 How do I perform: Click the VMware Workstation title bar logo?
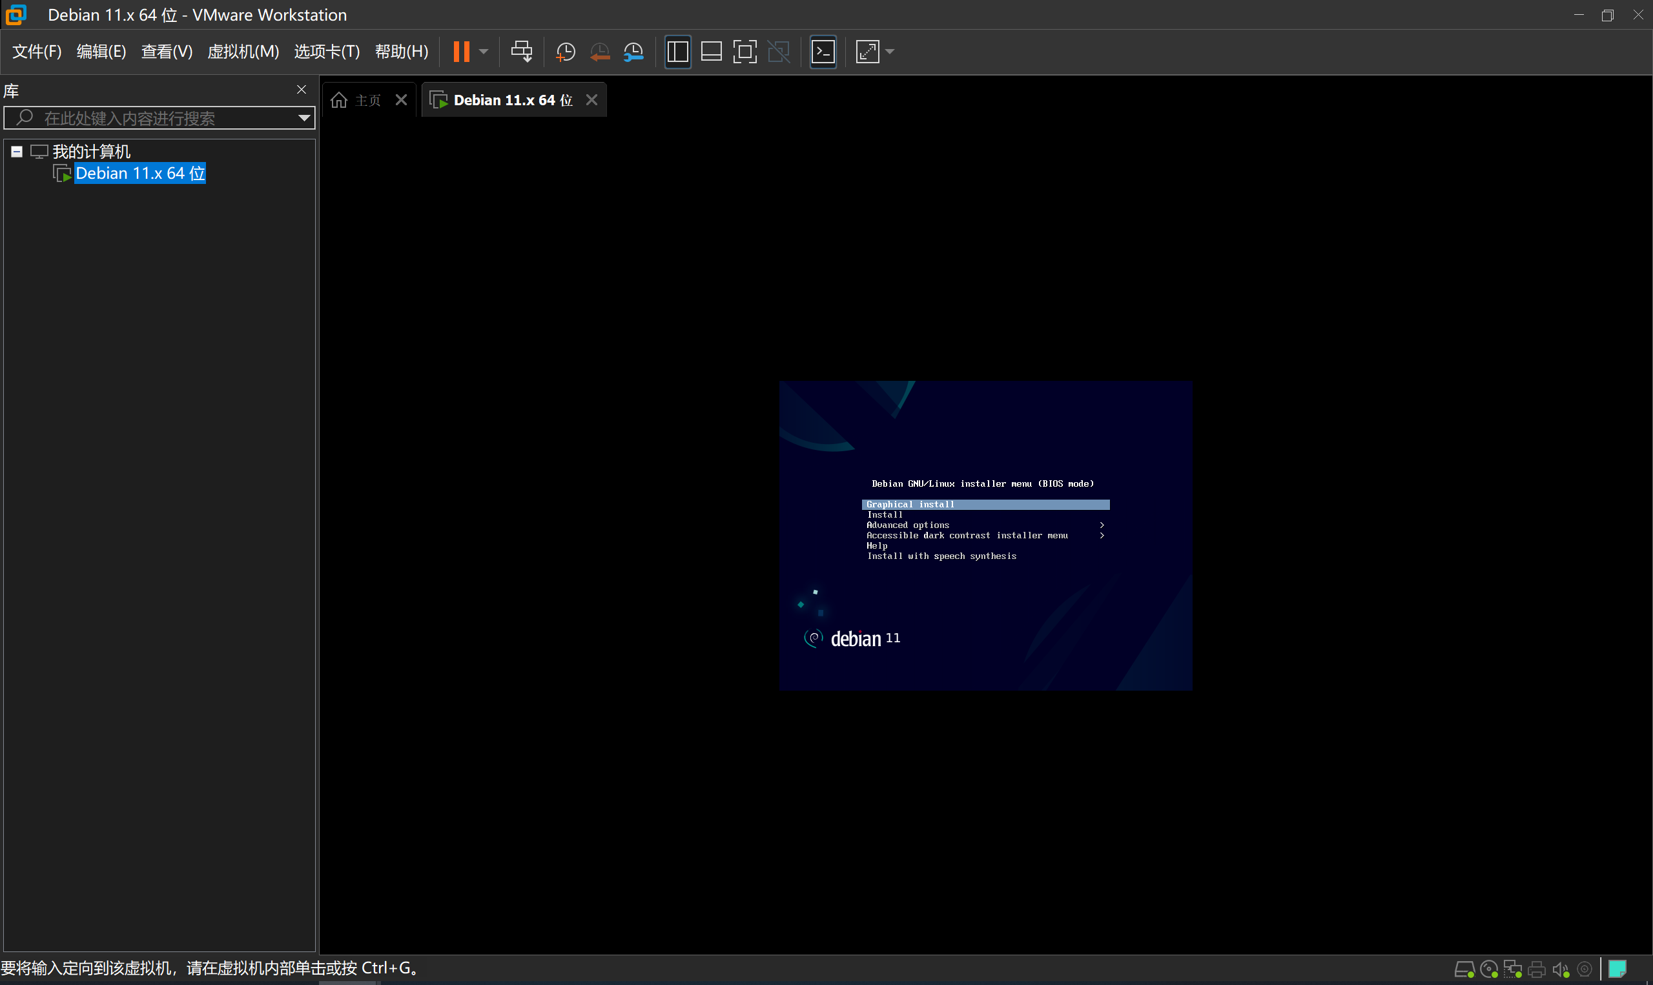coord(15,15)
